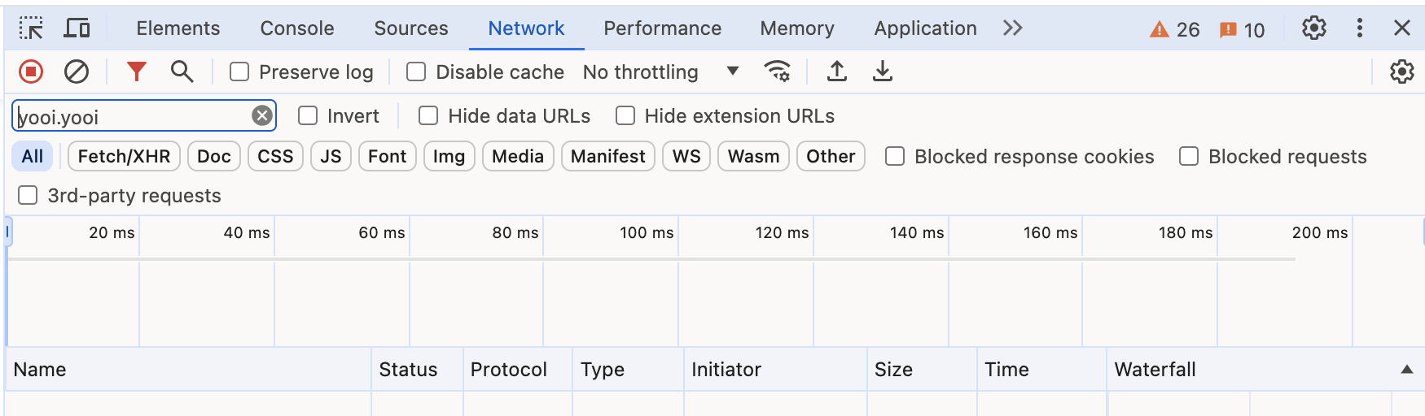The height and width of the screenshot is (416, 1425).
Task: Open network search magnifier
Action: coord(182,72)
